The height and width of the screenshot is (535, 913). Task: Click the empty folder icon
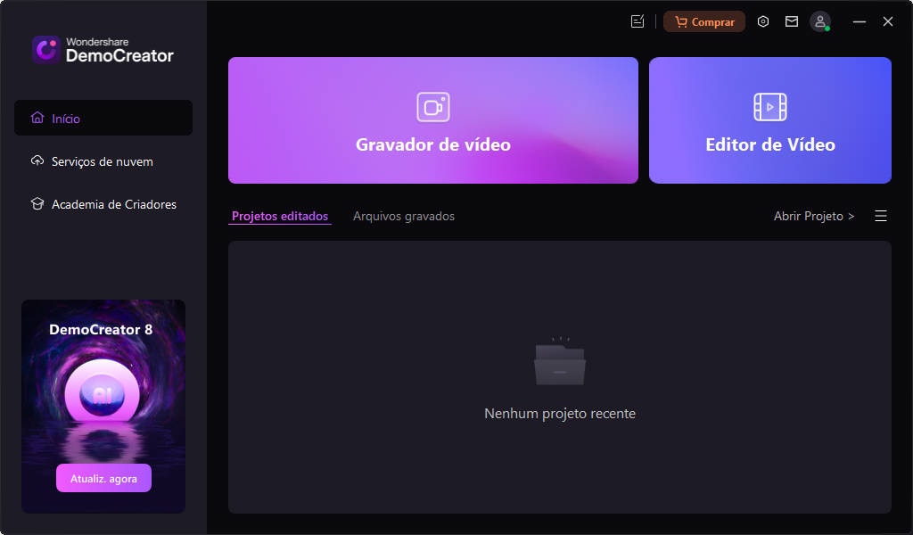(560, 361)
